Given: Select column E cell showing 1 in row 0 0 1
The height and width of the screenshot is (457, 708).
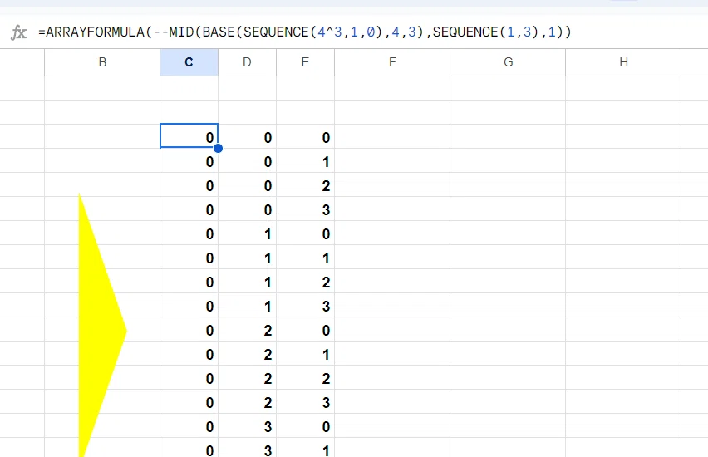Looking at the screenshot, I should click(305, 160).
